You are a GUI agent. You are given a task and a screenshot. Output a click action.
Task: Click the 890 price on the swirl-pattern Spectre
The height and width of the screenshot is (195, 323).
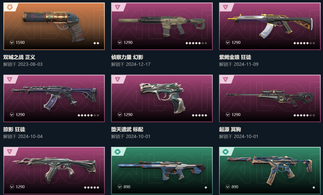pyautogui.click(x=235, y=187)
